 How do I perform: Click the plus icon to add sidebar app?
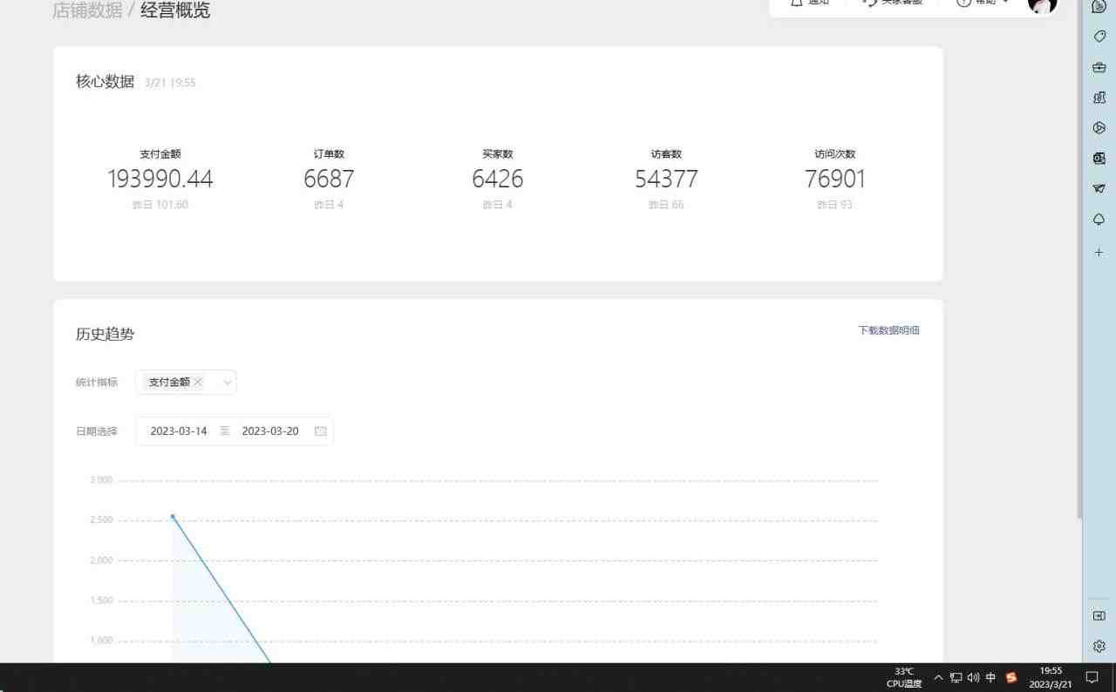pos(1099,252)
